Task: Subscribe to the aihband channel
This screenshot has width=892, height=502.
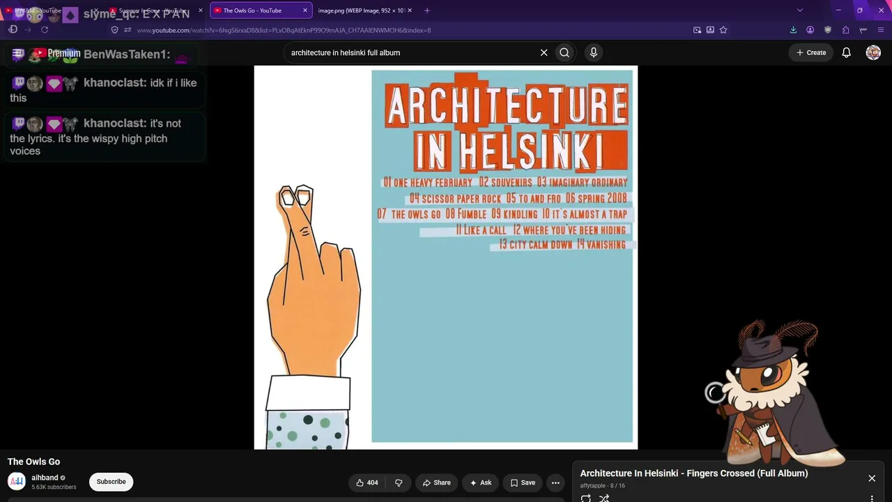Action: (x=111, y=482)
